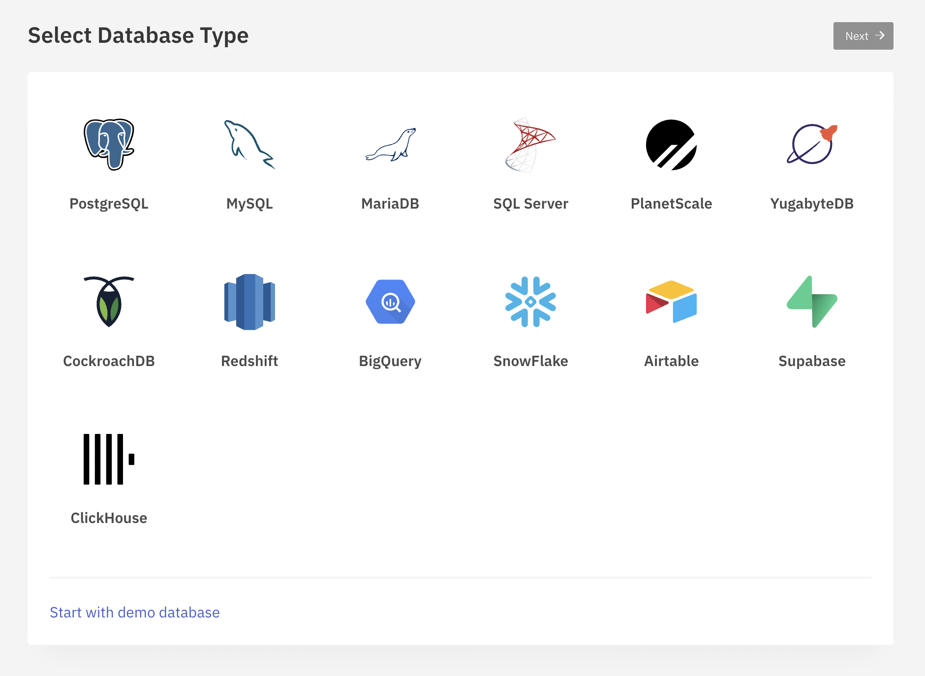Click the ClickHouse text label
The width and height of the screenshot is (925, 676).
click(109, 518)
